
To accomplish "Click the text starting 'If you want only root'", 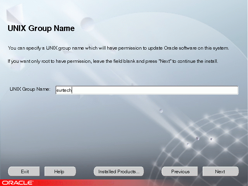I will click(113, 61).
